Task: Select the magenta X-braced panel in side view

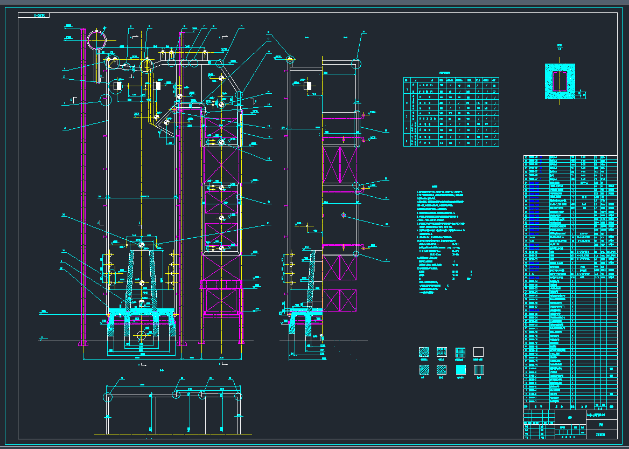Action: (x=339, y=164)
